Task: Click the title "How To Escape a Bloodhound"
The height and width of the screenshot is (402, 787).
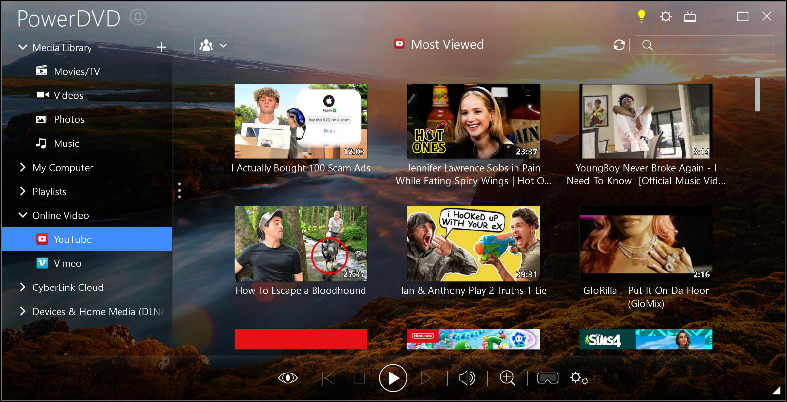Action: pos(301,291)
